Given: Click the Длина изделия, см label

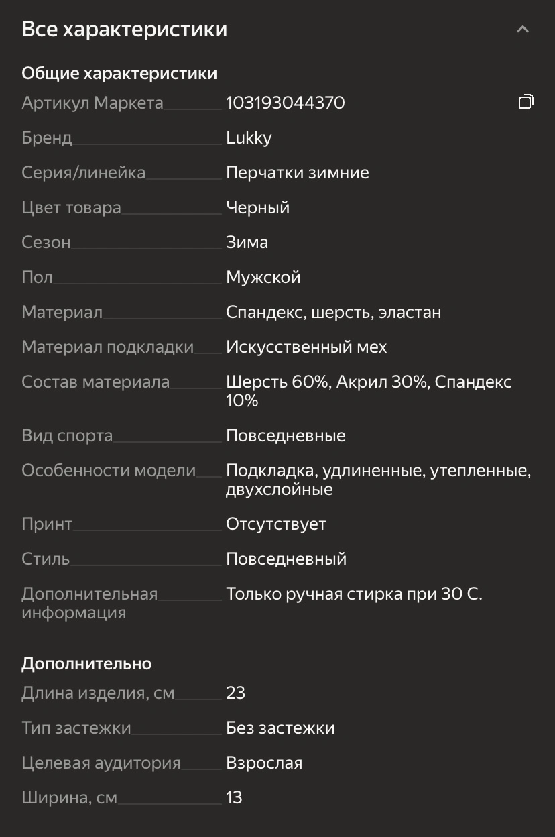Looking at the screenshot, I should 98,693.
